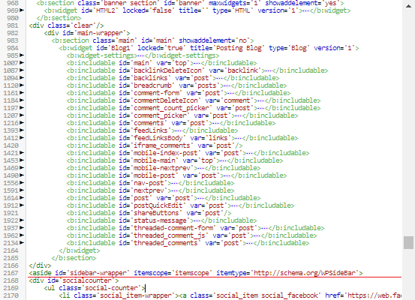Image resolution: width=415 pixels, height=300 pixels.
Task: Expand feedLinksBody fold at line 1412
Action: click(x=22, y=138)
